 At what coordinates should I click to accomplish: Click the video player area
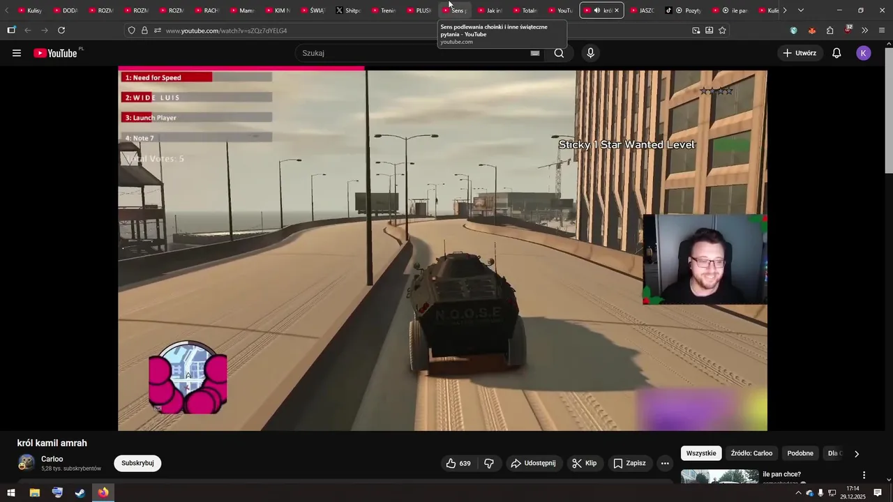pos(442,248)
